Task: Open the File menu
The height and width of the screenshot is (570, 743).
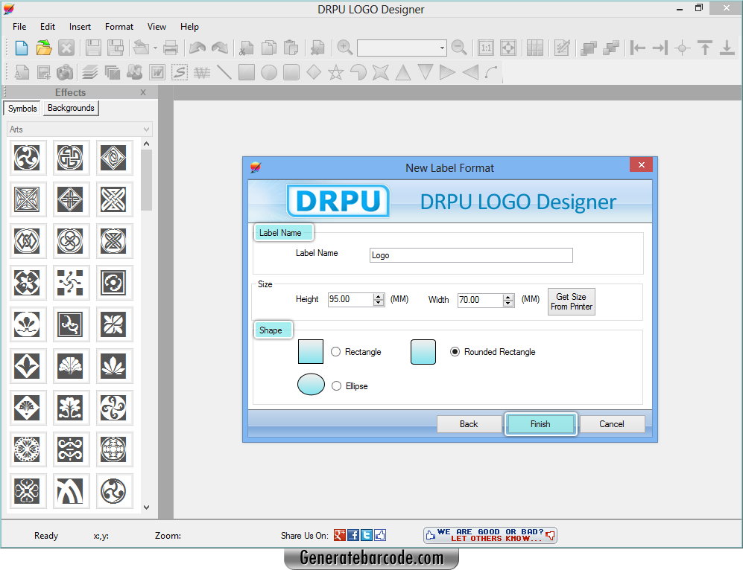Action: point(19,27)
